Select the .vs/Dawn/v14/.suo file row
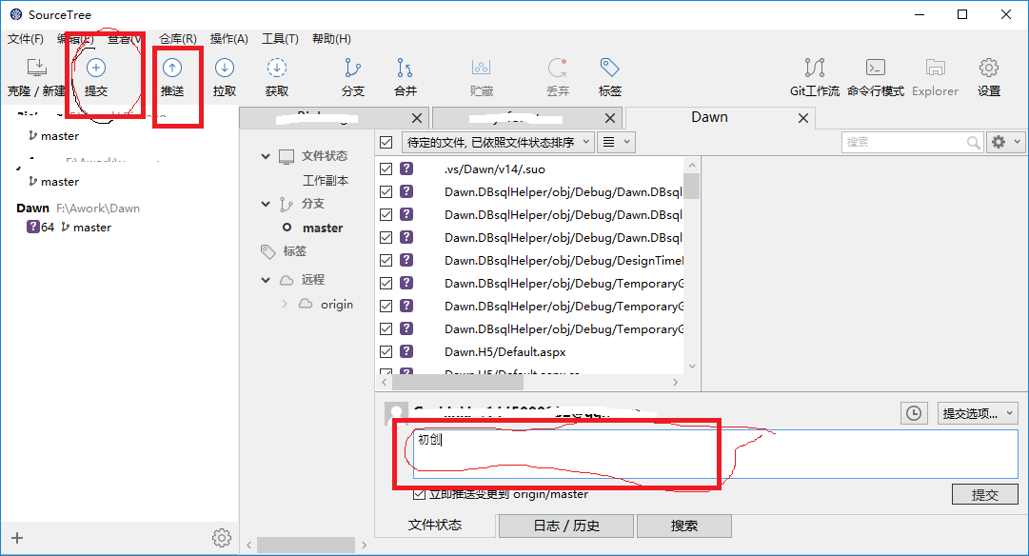The height and width of the screenshot is (556, 1029). [529, 169]
